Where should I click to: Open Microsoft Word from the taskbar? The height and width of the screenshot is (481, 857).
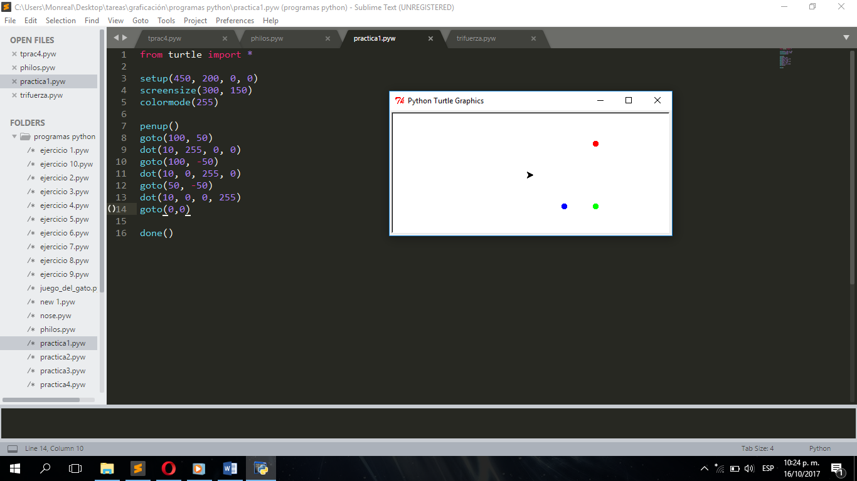230,468
